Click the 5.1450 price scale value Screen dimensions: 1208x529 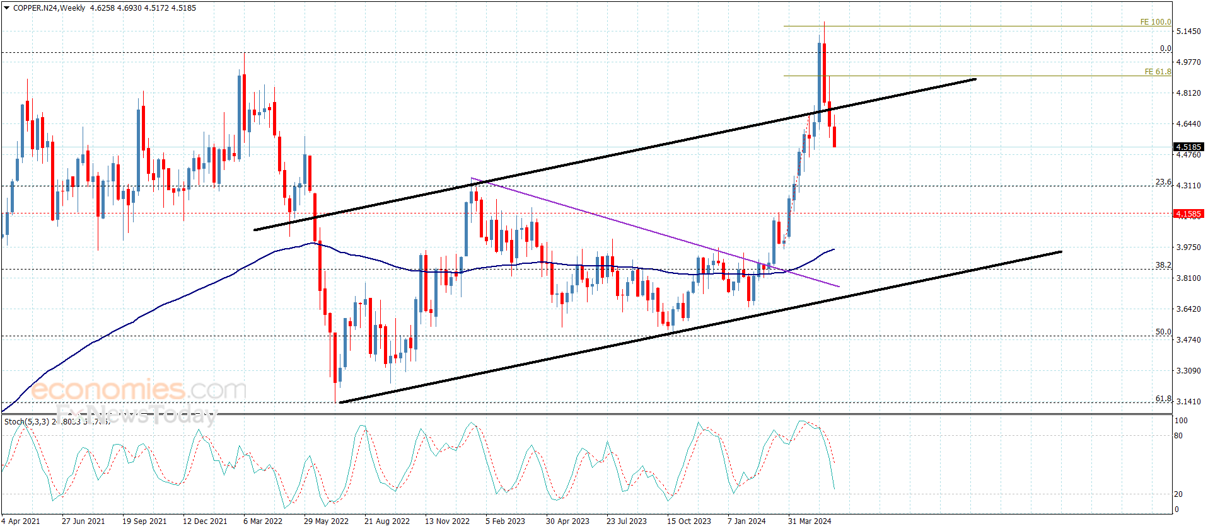pyautogui.click(x=1188, y=31)
